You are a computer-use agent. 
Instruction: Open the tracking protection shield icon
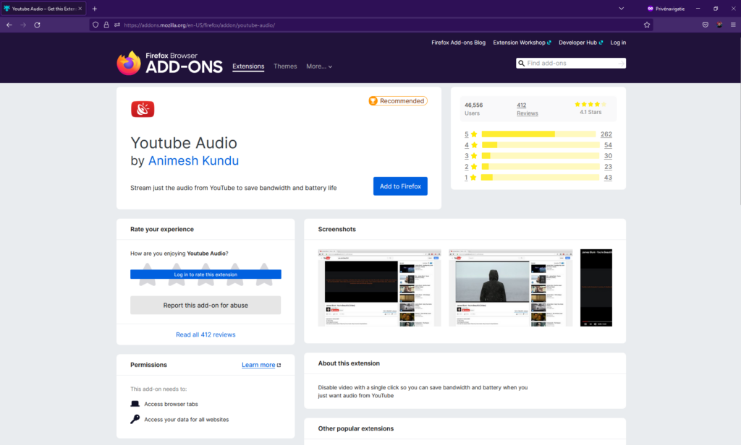(x=96, y=25)
